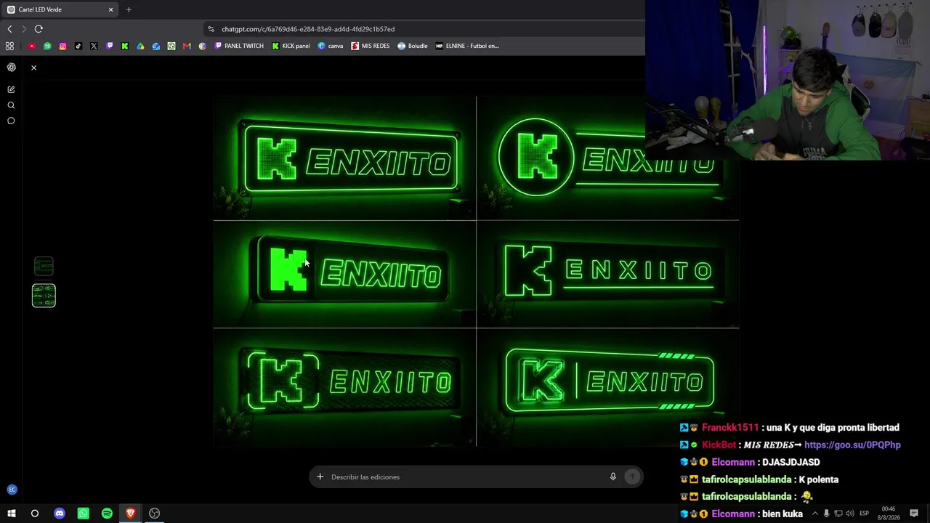The image size is (930, 523).
Task: Click 'K polenta' chat message text
Action: tap(818, 479)
